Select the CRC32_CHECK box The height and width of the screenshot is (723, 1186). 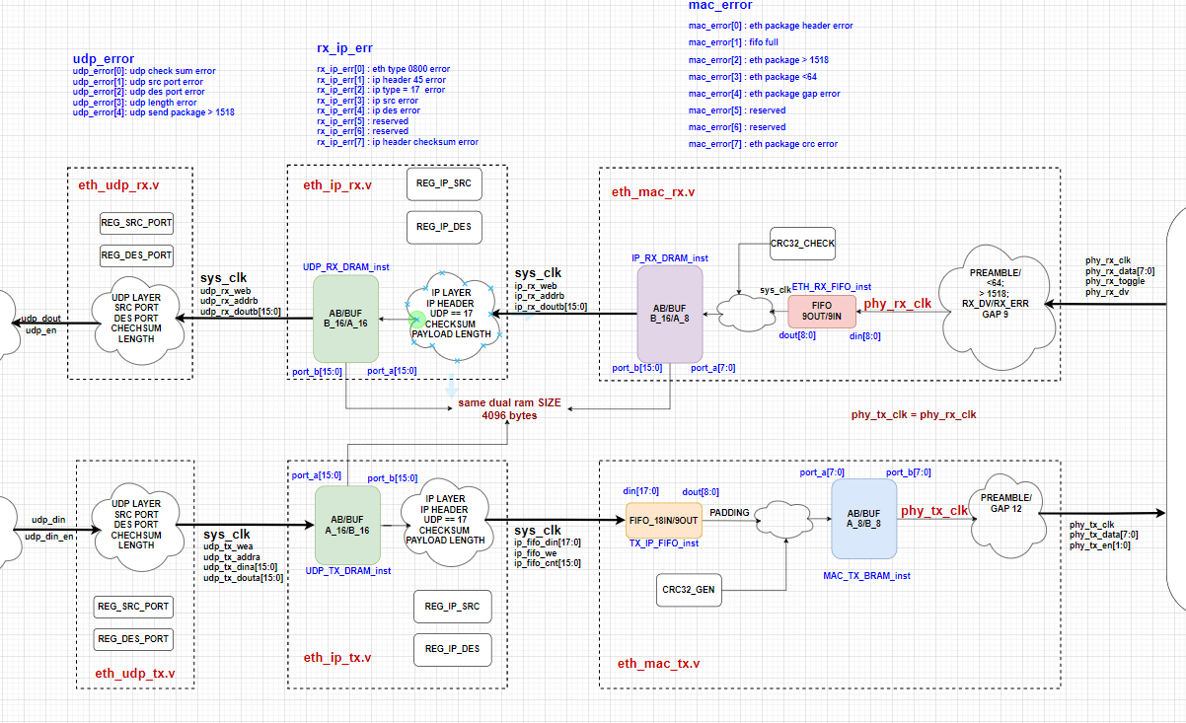point(802,243)
